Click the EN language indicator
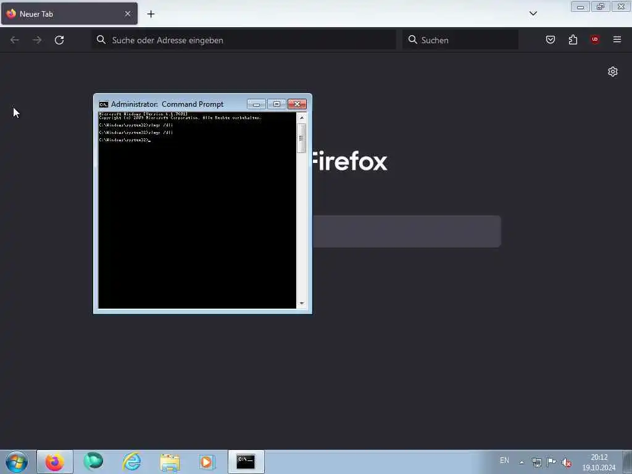The image size is (632, 474). tap(504, 460)
